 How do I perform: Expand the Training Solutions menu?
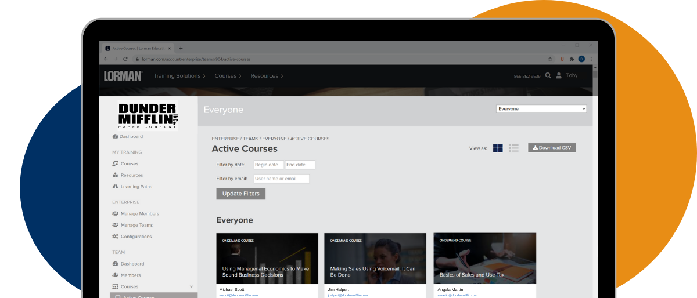coord(179,76)
